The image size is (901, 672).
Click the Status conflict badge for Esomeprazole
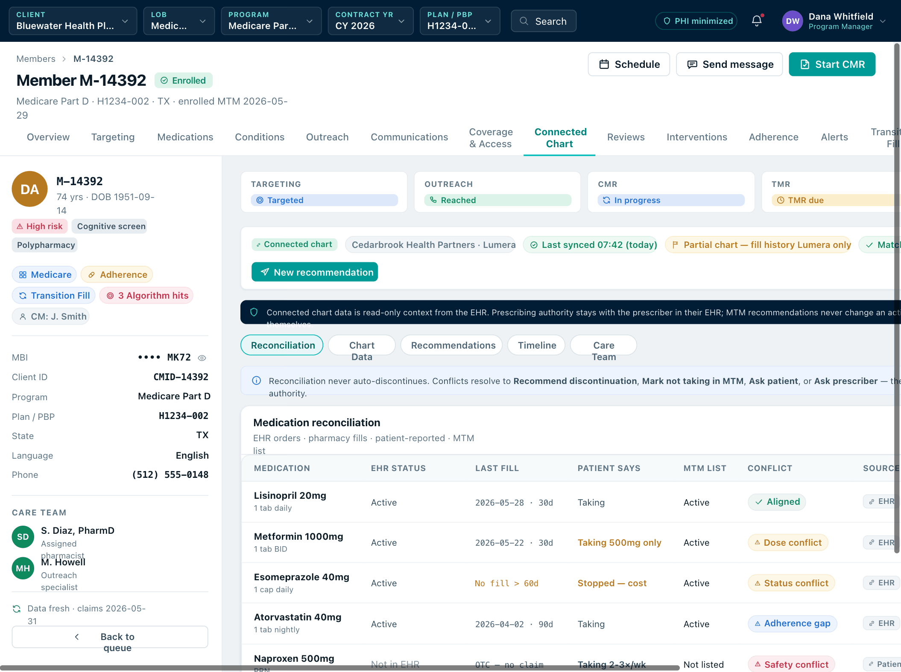coord(791,583)
